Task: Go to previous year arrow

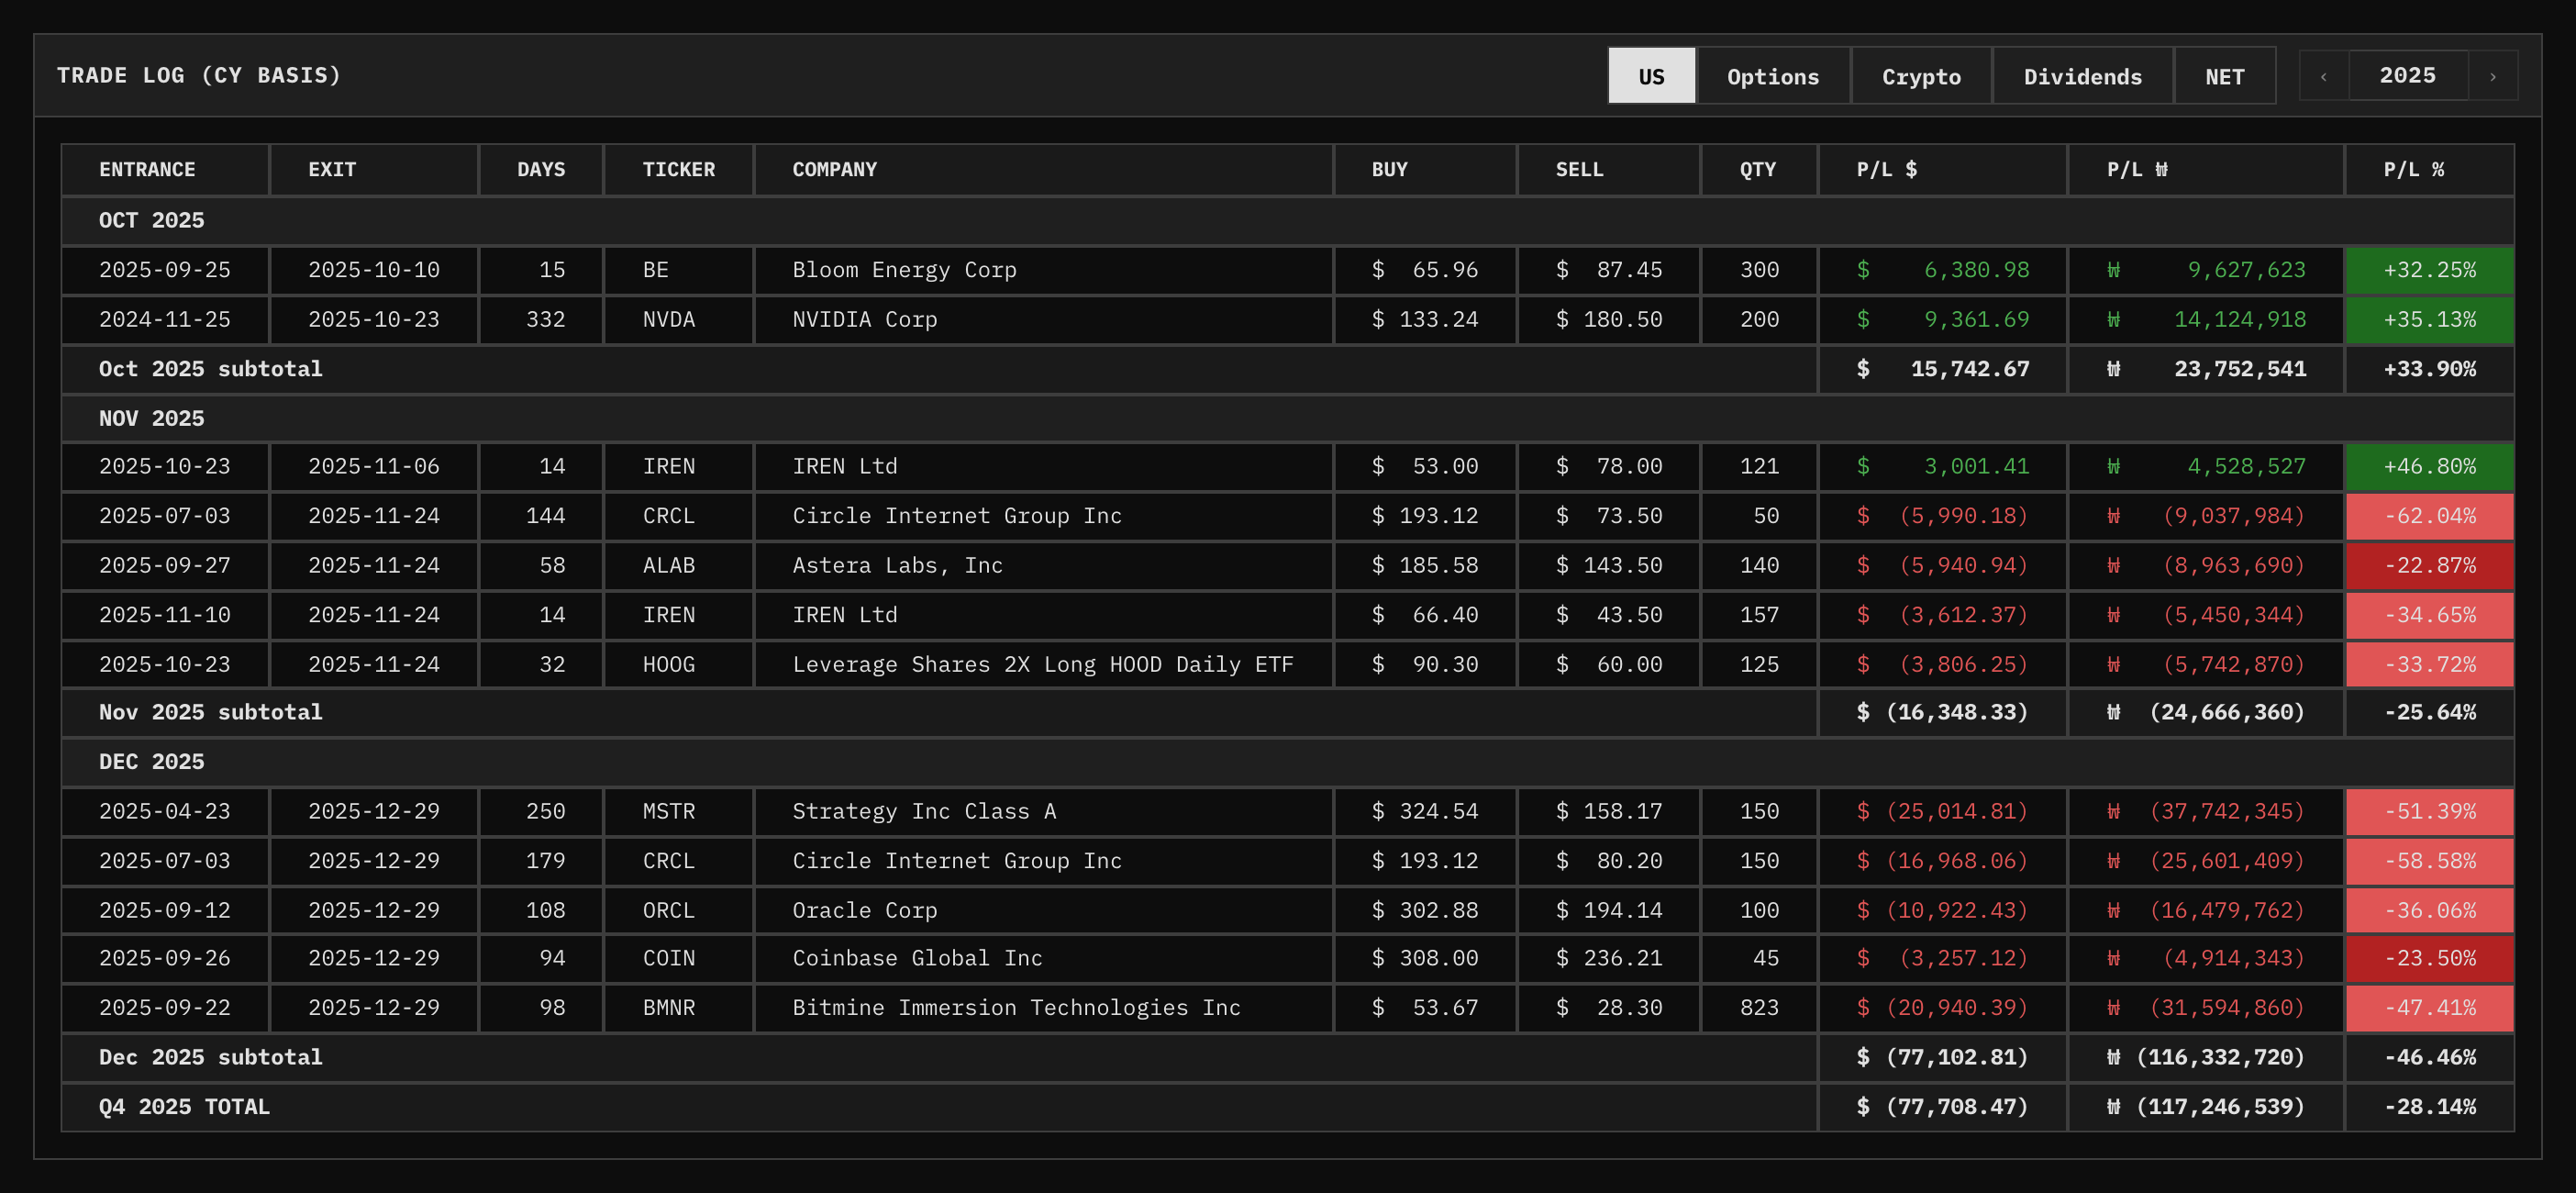Action: point(2324,76)
